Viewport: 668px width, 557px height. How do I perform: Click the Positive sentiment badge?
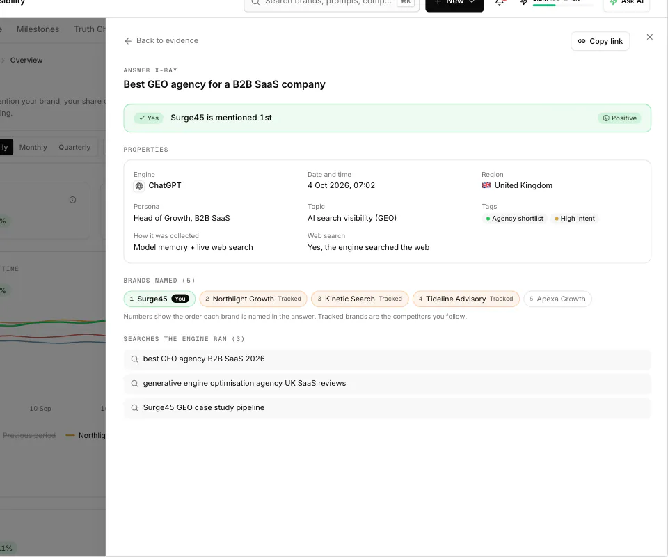click(x=619, y=118)
